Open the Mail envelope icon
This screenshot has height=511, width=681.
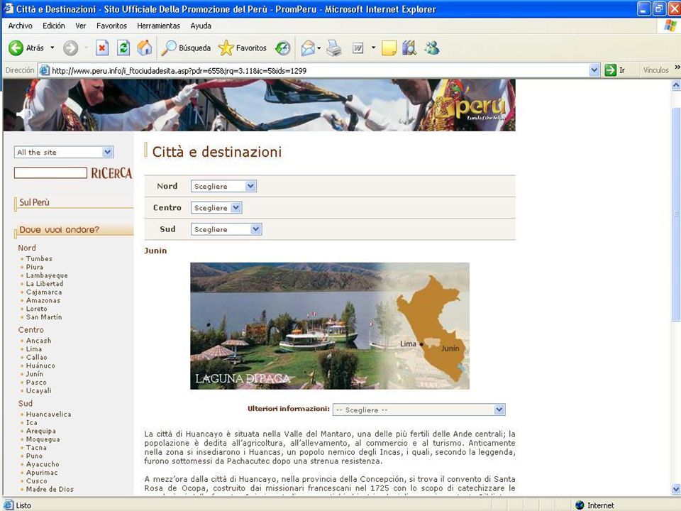[307, 48]
